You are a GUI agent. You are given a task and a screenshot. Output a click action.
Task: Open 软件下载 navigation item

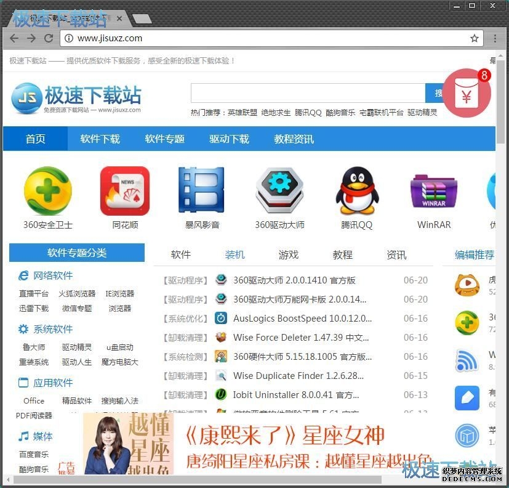[100, 139]
